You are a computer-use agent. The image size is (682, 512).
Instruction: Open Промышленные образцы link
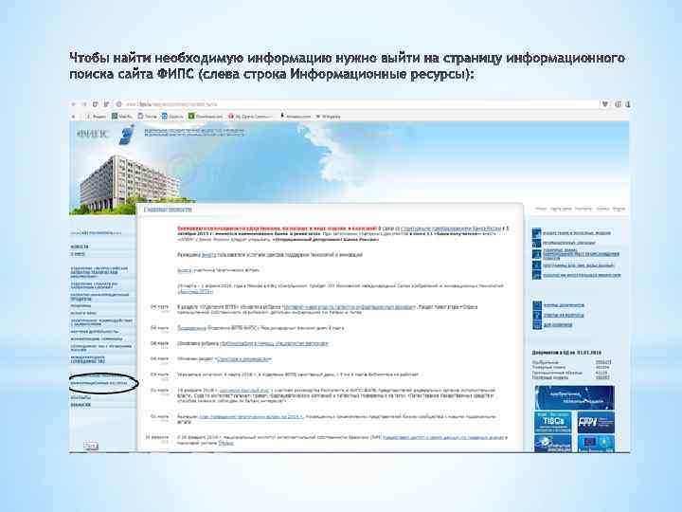point(569,243)
